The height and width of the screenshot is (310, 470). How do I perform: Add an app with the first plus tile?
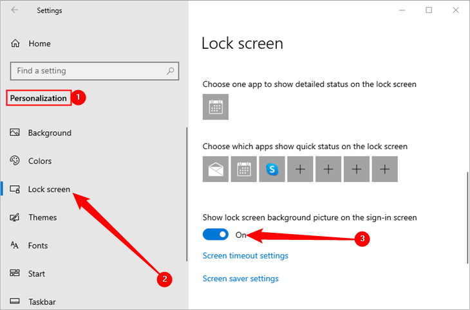pyautogui.click(x=300, y=169)
